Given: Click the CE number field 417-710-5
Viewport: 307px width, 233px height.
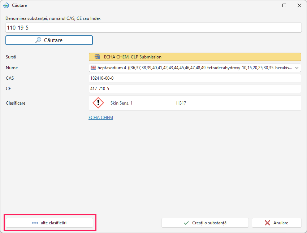Looking at the screenshot, I should 195,89.
